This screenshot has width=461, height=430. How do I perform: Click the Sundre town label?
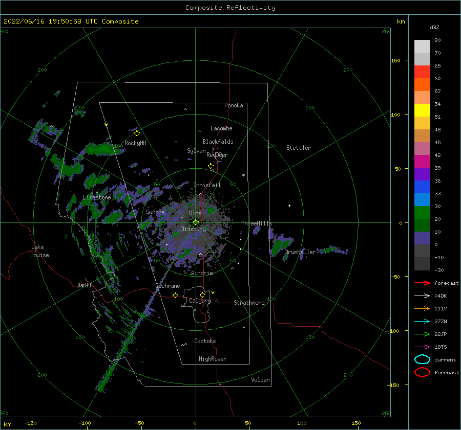click(155, 212)
